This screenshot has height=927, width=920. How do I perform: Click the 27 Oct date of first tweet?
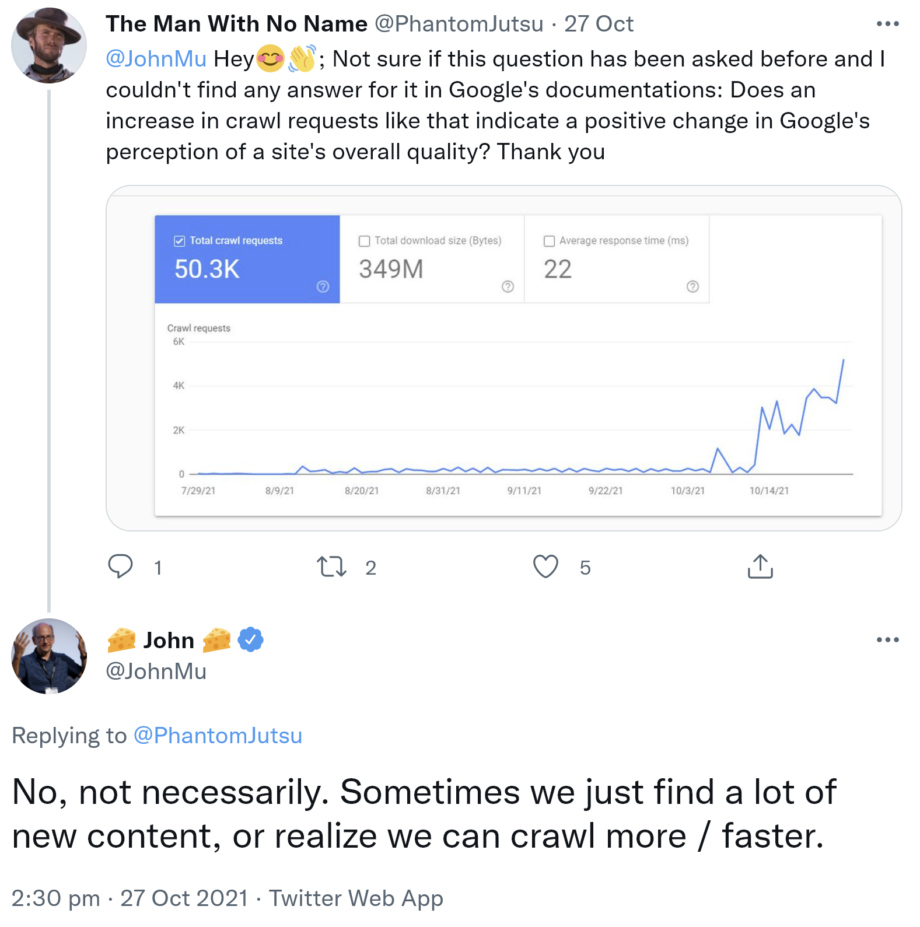(599, 24)
